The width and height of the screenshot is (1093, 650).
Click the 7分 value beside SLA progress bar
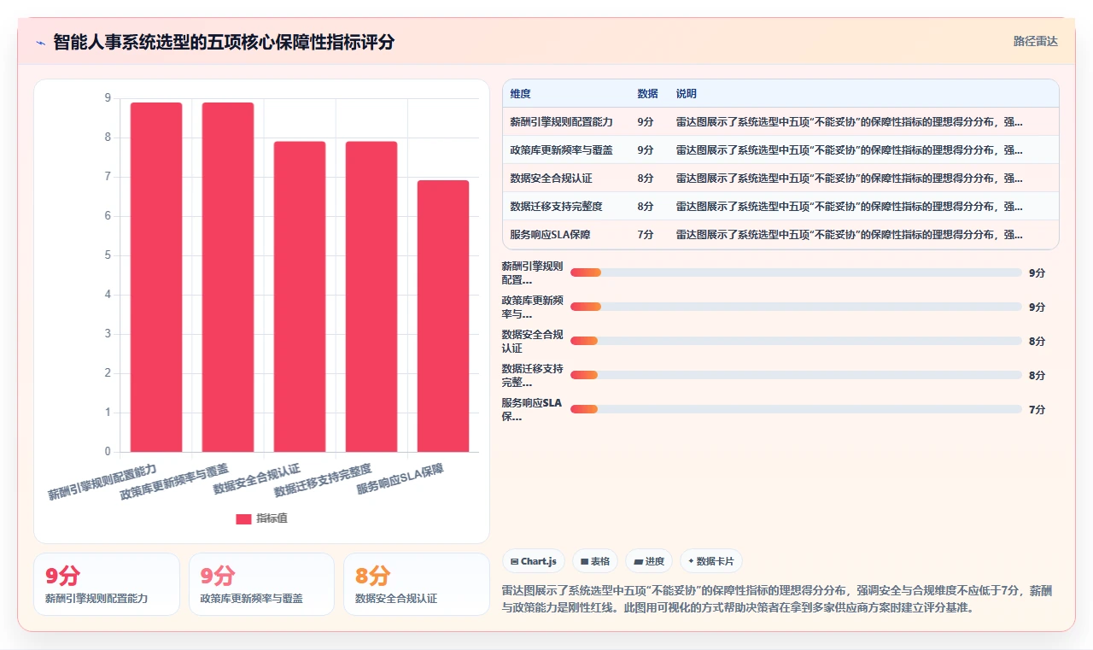point(1037,409)
